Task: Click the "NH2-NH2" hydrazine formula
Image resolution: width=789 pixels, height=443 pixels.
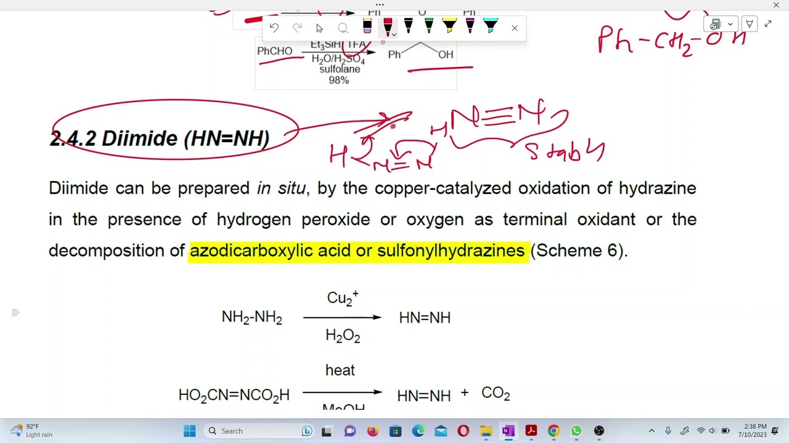Action: (x=251, y=317)
